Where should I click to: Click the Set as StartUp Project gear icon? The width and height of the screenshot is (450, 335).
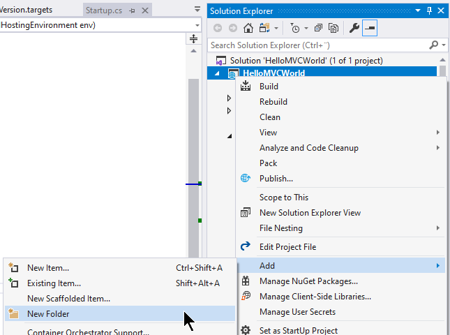point(246,330)
